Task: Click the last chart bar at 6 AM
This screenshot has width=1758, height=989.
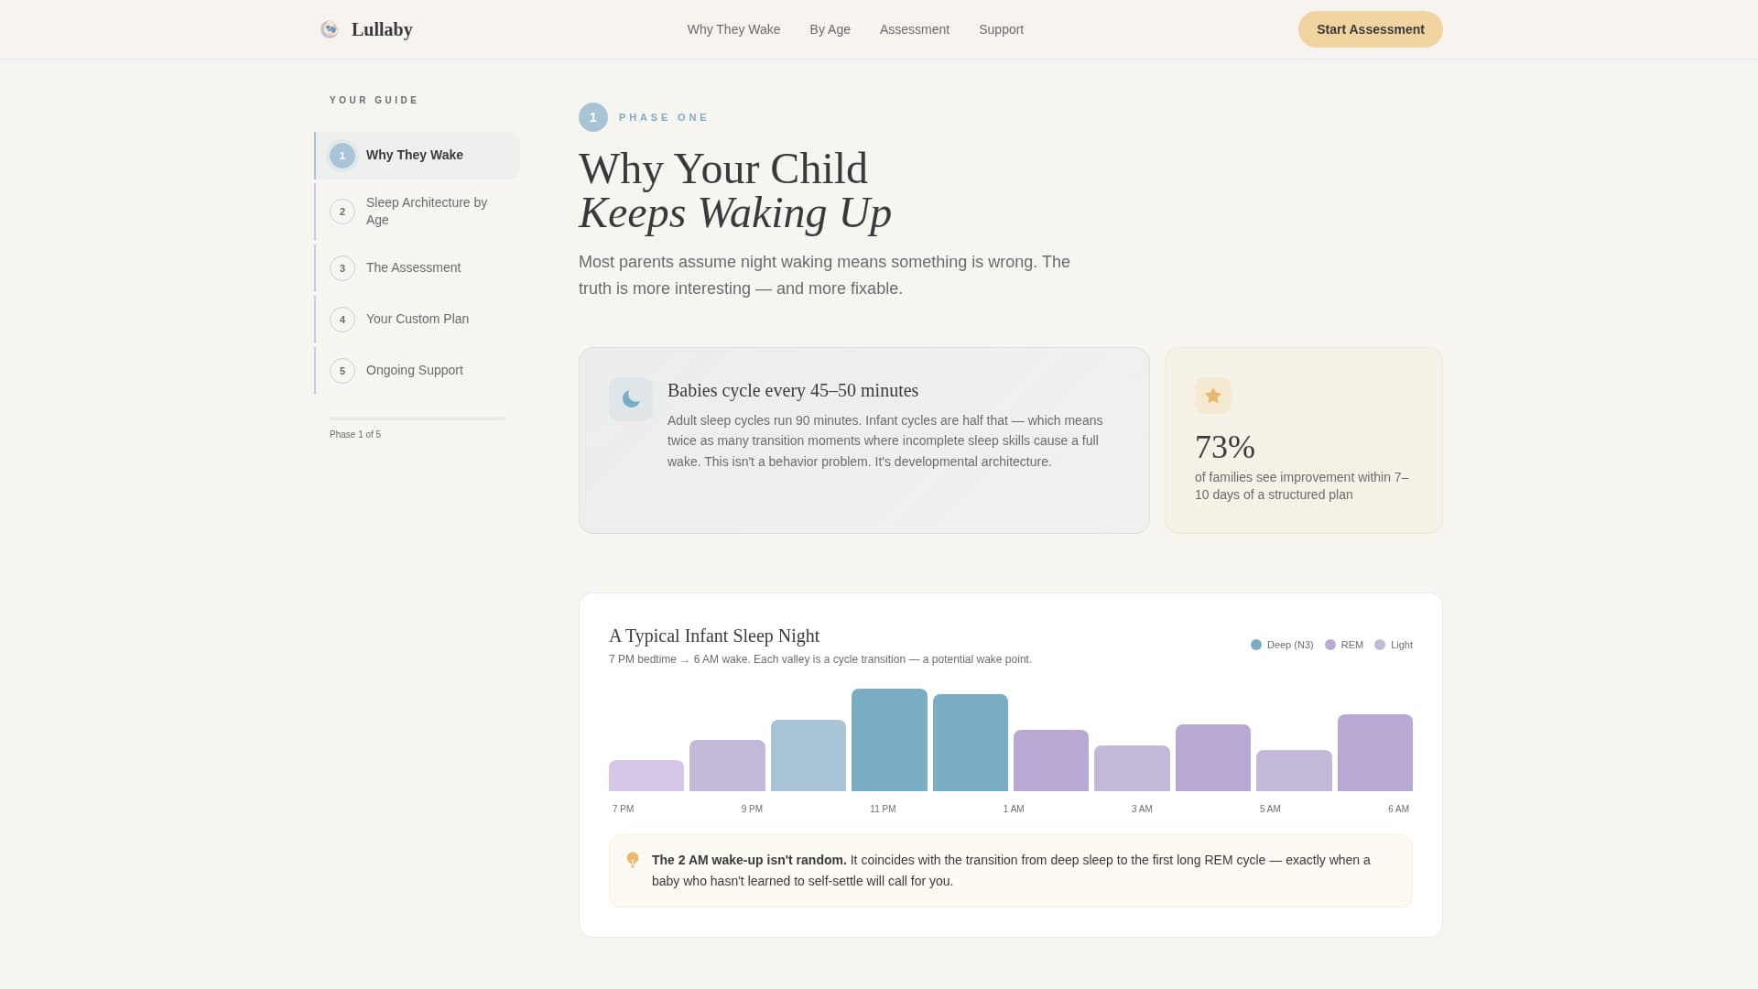Action: click(1375, 753)
